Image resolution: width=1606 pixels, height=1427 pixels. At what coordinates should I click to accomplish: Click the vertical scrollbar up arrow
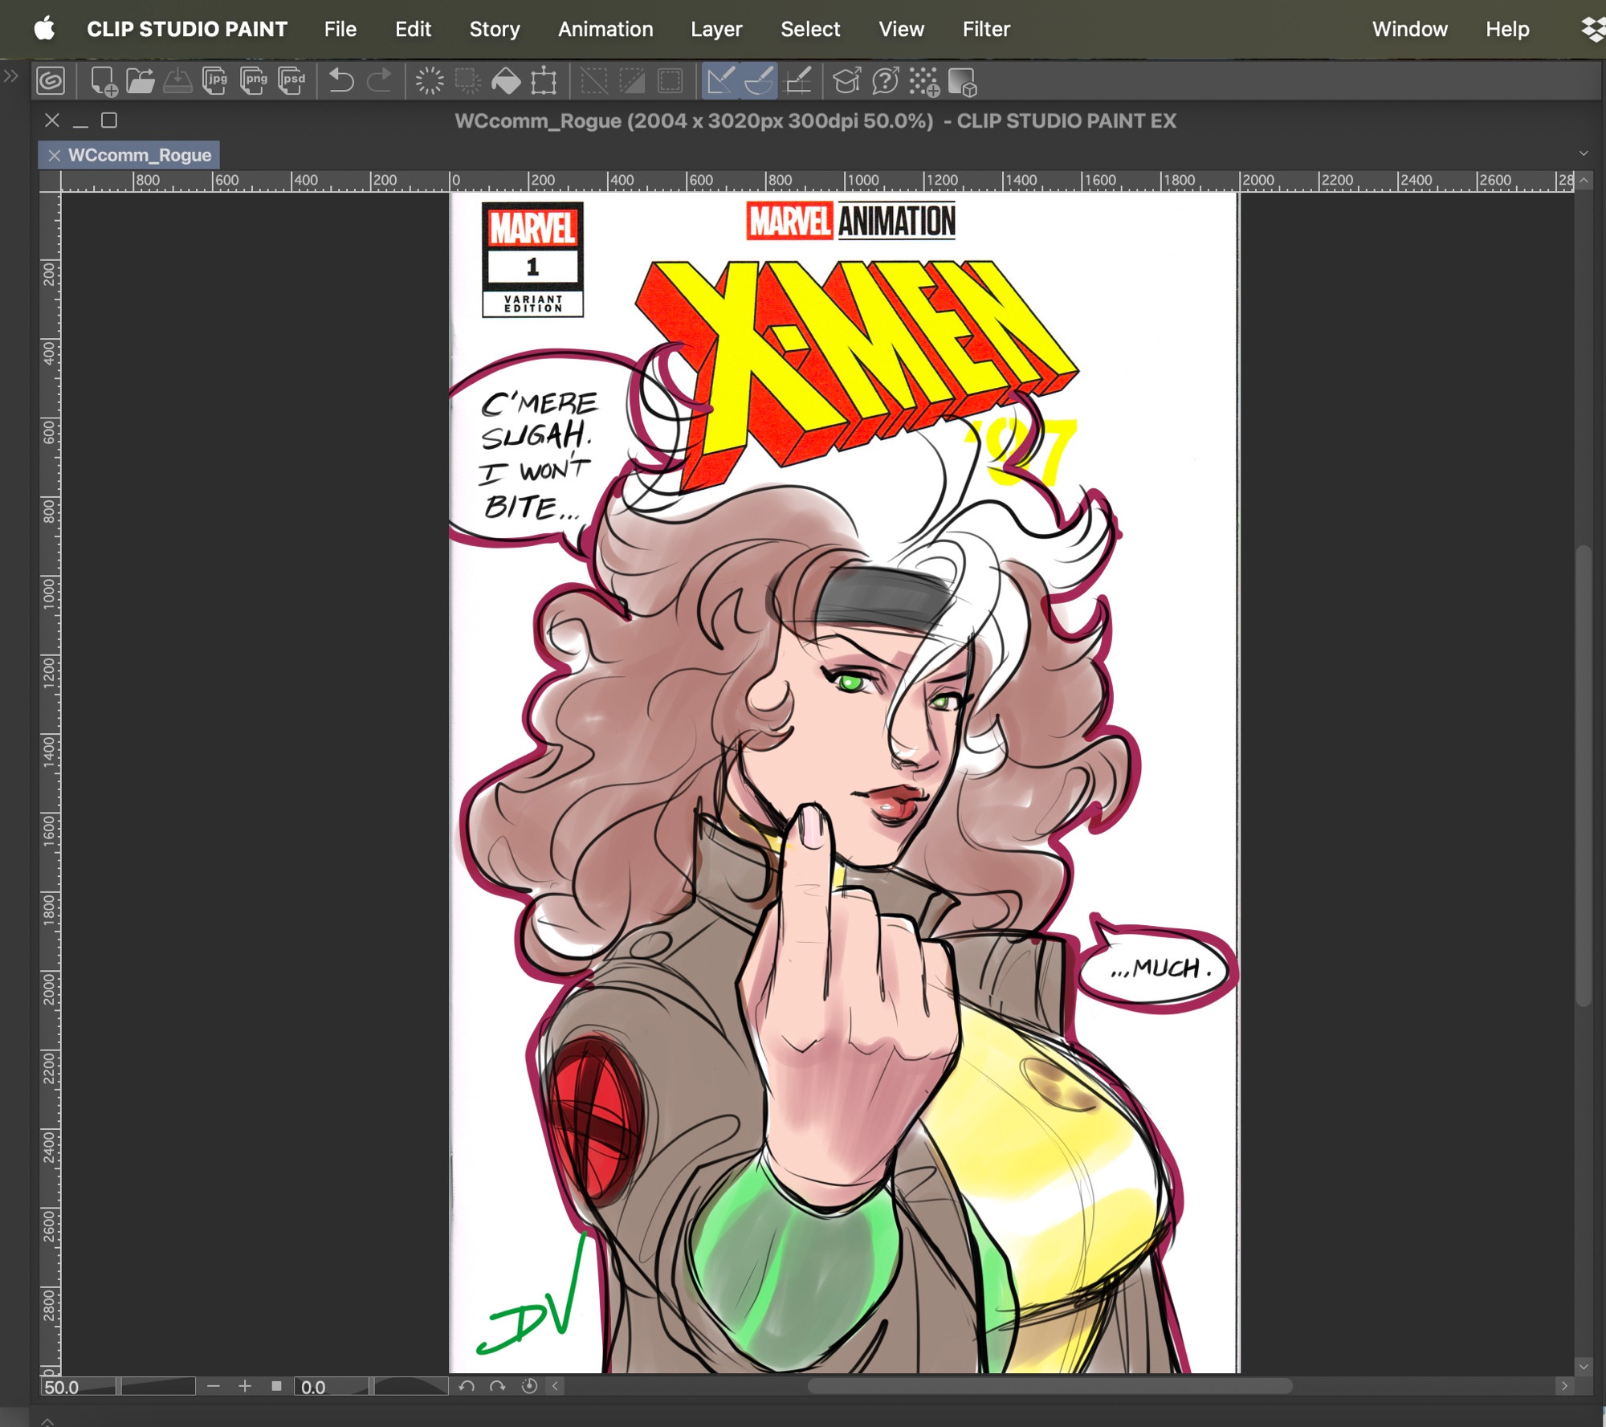(1584, 181)
